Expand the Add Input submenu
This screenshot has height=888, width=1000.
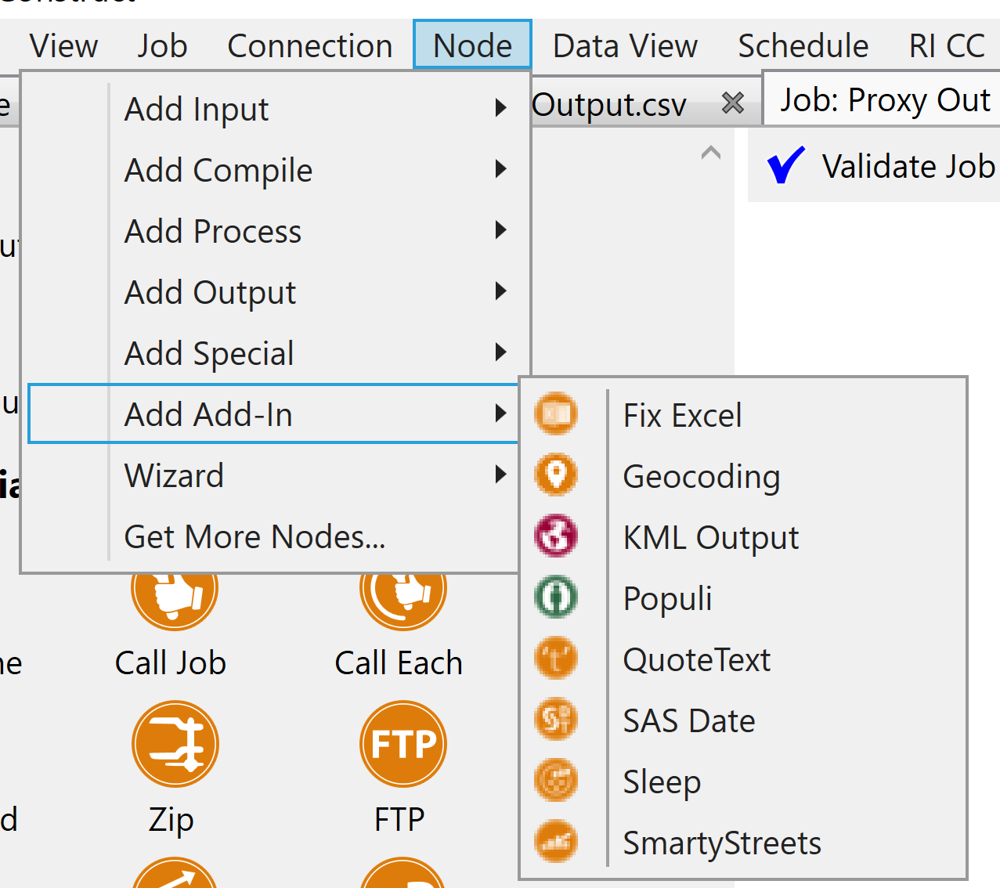(196, 109)
